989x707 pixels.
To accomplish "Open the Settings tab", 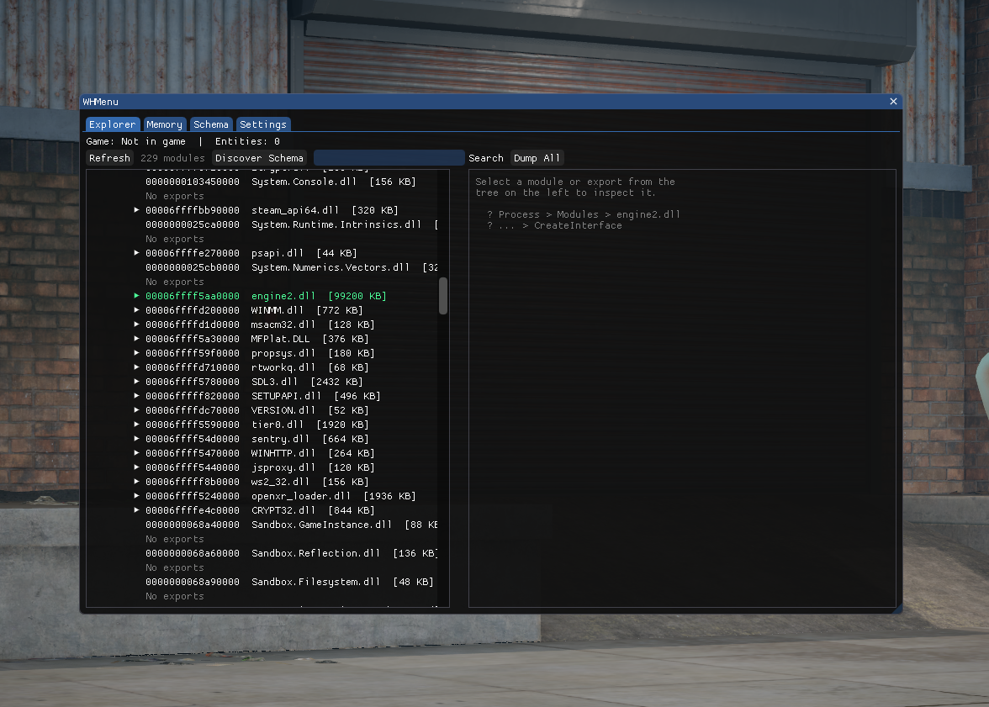I will (263, 124).
